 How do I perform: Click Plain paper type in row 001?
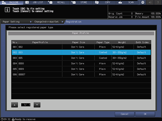(x=102, y=47)
